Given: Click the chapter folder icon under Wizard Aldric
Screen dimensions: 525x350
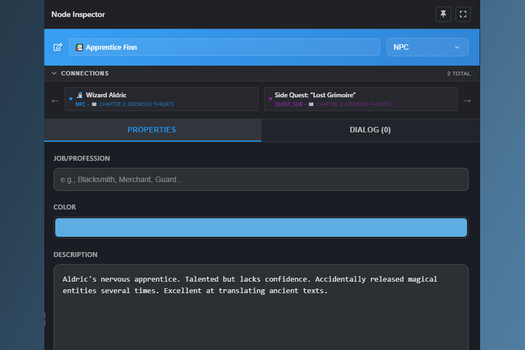Looking at the screenshot, I should (x=94, y=104).
